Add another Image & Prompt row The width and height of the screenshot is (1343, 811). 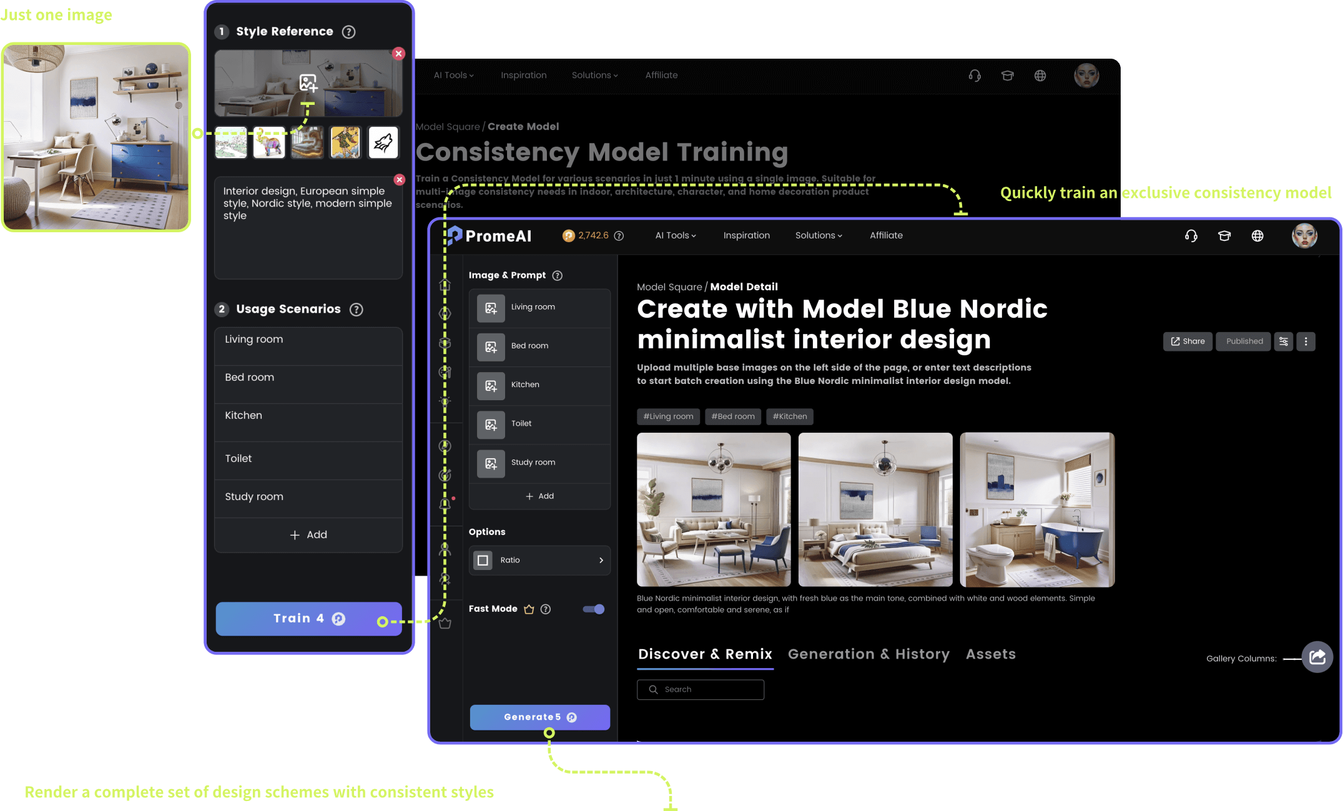pyautogui.click(x=539, y=496)
